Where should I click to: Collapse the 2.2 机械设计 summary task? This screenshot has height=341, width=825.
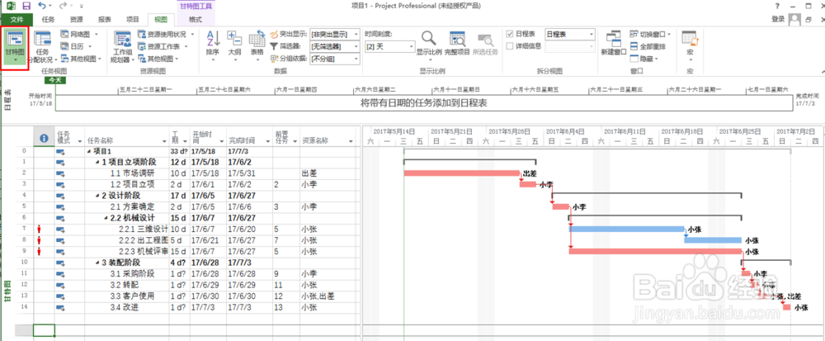tap(106, 218)
